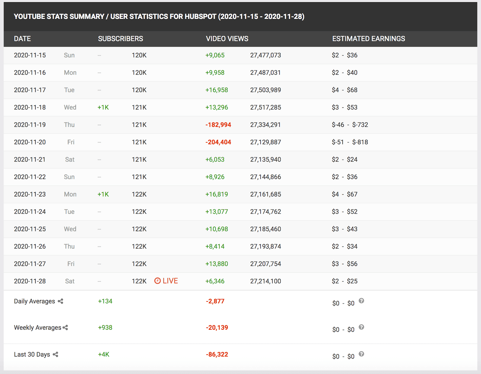This screenshot has width=481, height=374.
Task: Click the ESTIMATED EARNINGS column header
Action: (369, 39)
